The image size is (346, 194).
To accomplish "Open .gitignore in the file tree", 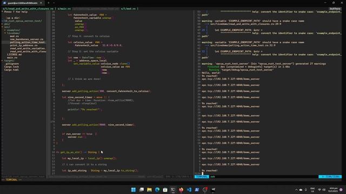I will coord(11,64).
